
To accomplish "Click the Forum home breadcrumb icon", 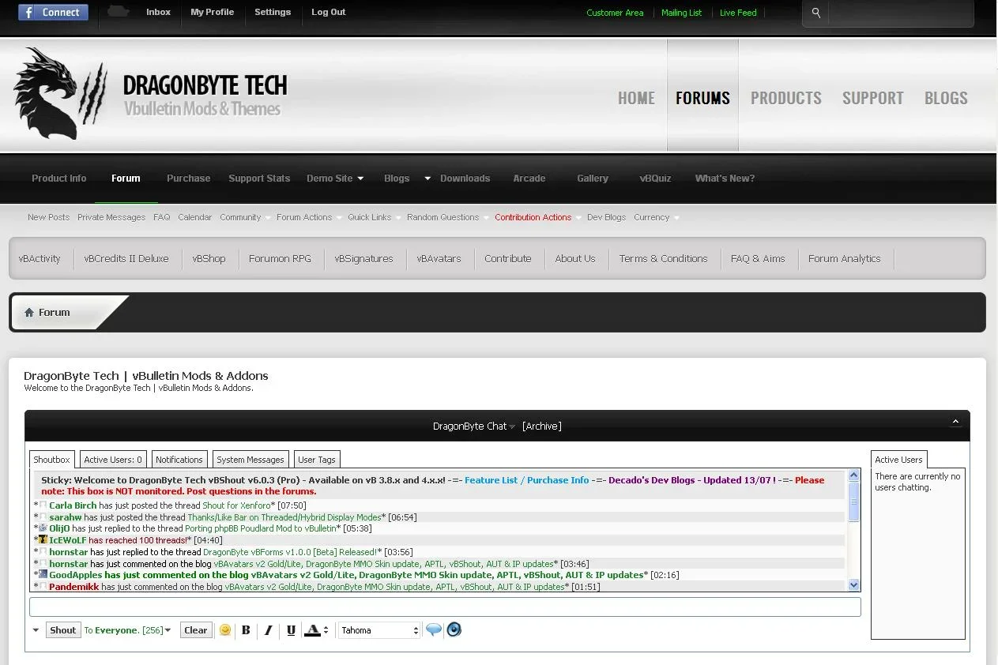I will tap(29, 313).
